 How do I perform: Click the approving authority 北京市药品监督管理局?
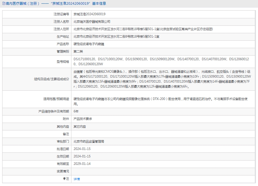point(88,141)
